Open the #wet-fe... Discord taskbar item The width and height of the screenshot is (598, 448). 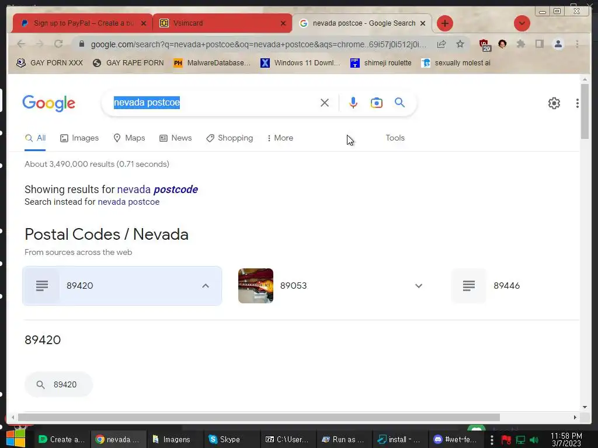tap(456, 439)
